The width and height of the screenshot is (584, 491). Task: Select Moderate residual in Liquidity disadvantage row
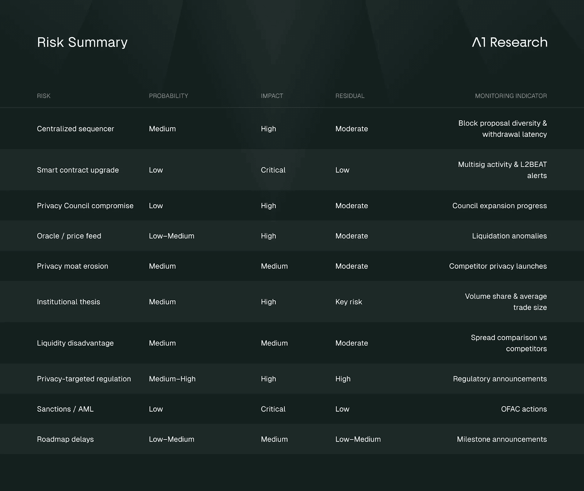click(x=351, y=343)
